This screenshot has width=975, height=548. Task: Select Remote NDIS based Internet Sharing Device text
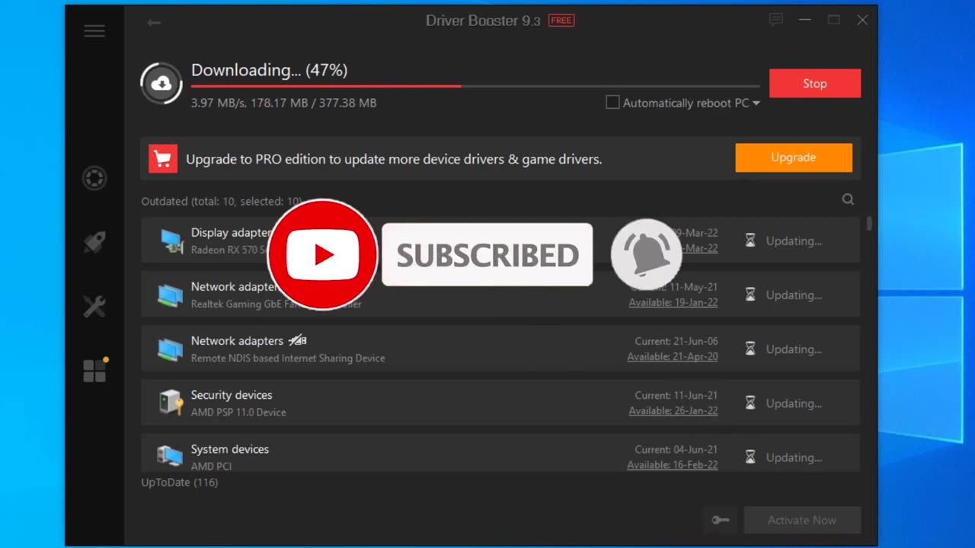[x=288, y=358]
